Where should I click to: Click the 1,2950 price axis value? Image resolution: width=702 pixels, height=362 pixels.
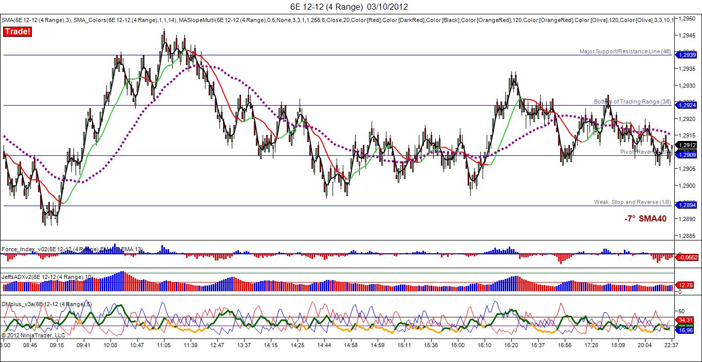[x=687, y=18]
